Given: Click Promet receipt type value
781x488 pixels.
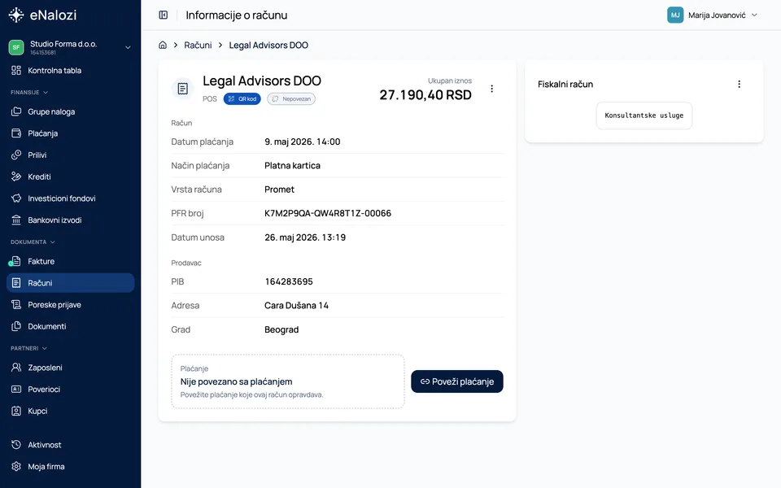Looking at the screenshot, I should point(279,190).
